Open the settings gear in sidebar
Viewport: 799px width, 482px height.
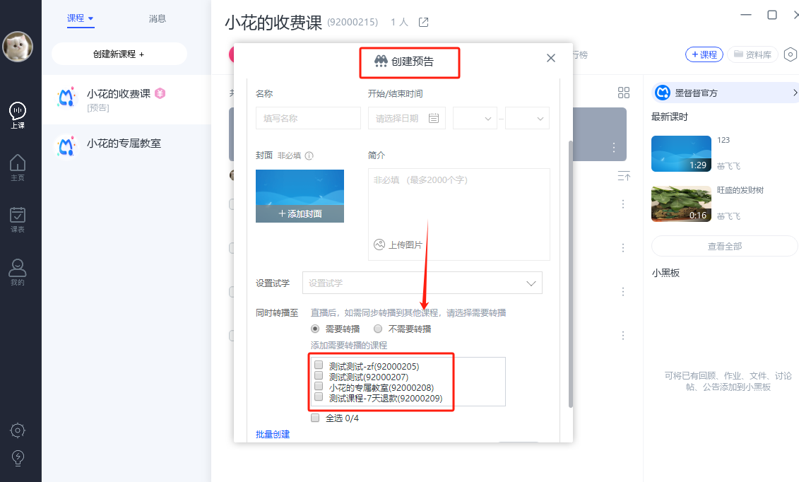coord(18,430)
